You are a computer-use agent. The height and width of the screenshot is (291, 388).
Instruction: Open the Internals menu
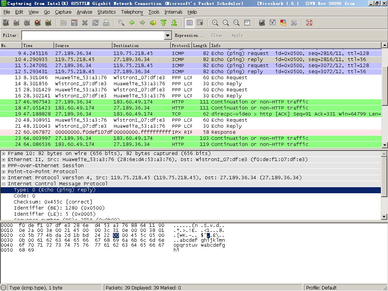pos(174,12)
